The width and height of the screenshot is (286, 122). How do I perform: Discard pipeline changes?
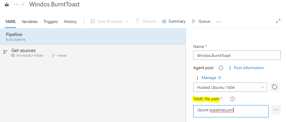click(145, 21)
